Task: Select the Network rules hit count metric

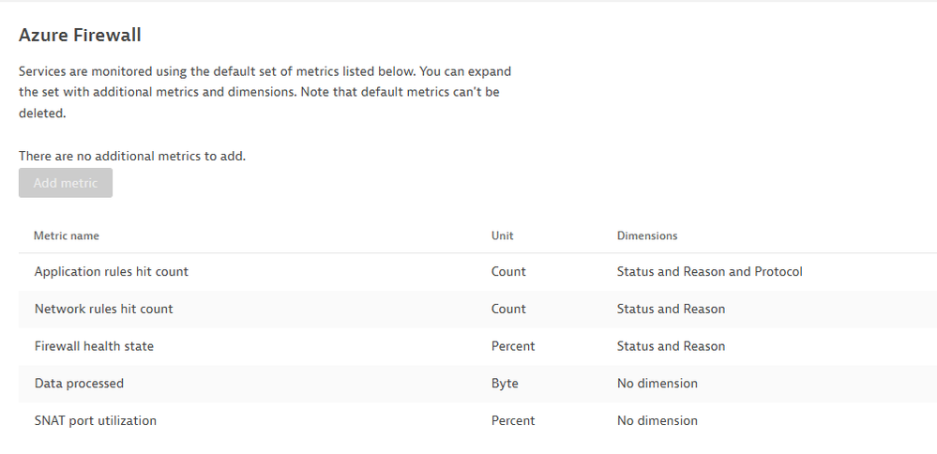Action: coord(104,309)
